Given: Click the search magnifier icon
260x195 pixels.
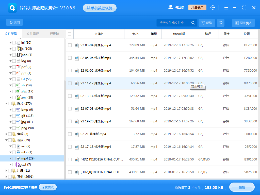Looking at the screenshot, I should (x=193, y=23).
